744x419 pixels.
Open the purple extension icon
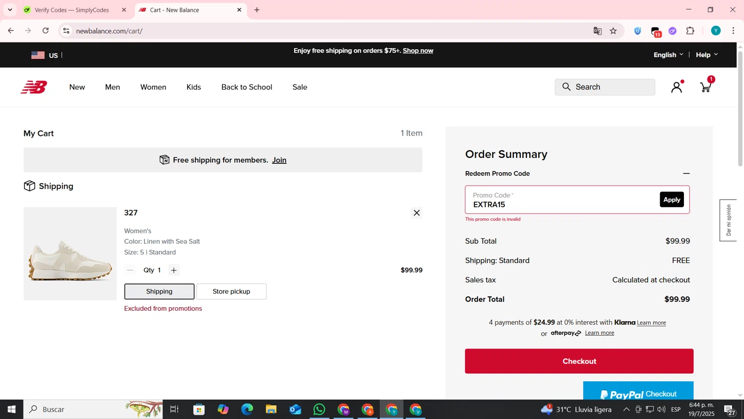(x=673, y=31)
